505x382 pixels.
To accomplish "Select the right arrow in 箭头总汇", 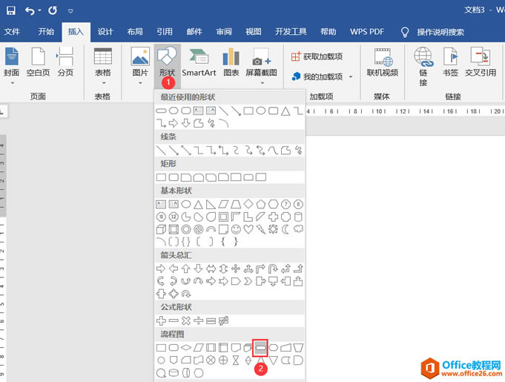I will coord(161,269).
